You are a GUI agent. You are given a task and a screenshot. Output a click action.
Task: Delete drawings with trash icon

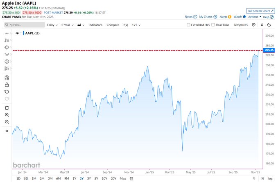pos(7,108)
